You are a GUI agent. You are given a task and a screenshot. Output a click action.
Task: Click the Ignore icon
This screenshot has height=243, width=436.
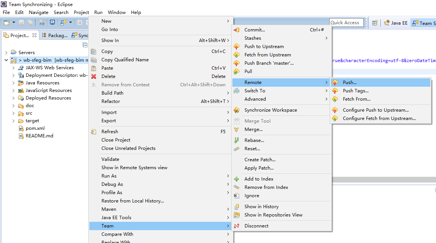237,196
